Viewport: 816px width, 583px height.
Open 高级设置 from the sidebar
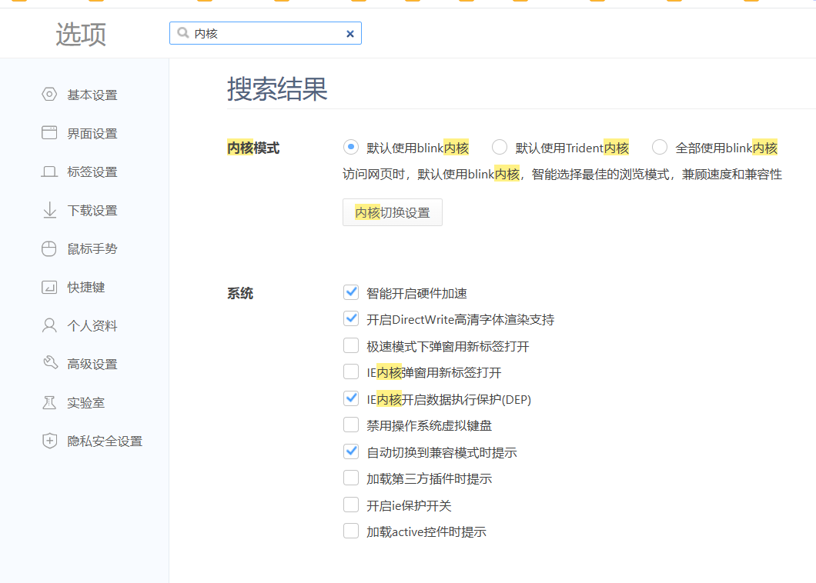point(92,364)
